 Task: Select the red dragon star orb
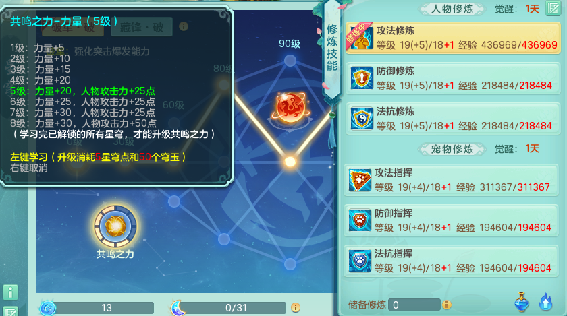[x=290, y=107]
